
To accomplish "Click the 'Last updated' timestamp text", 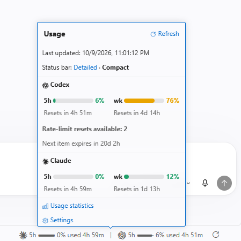I will [x=96, y=53].
